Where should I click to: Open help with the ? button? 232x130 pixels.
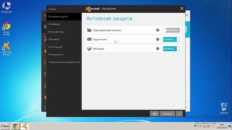click(x=179, y=114)
